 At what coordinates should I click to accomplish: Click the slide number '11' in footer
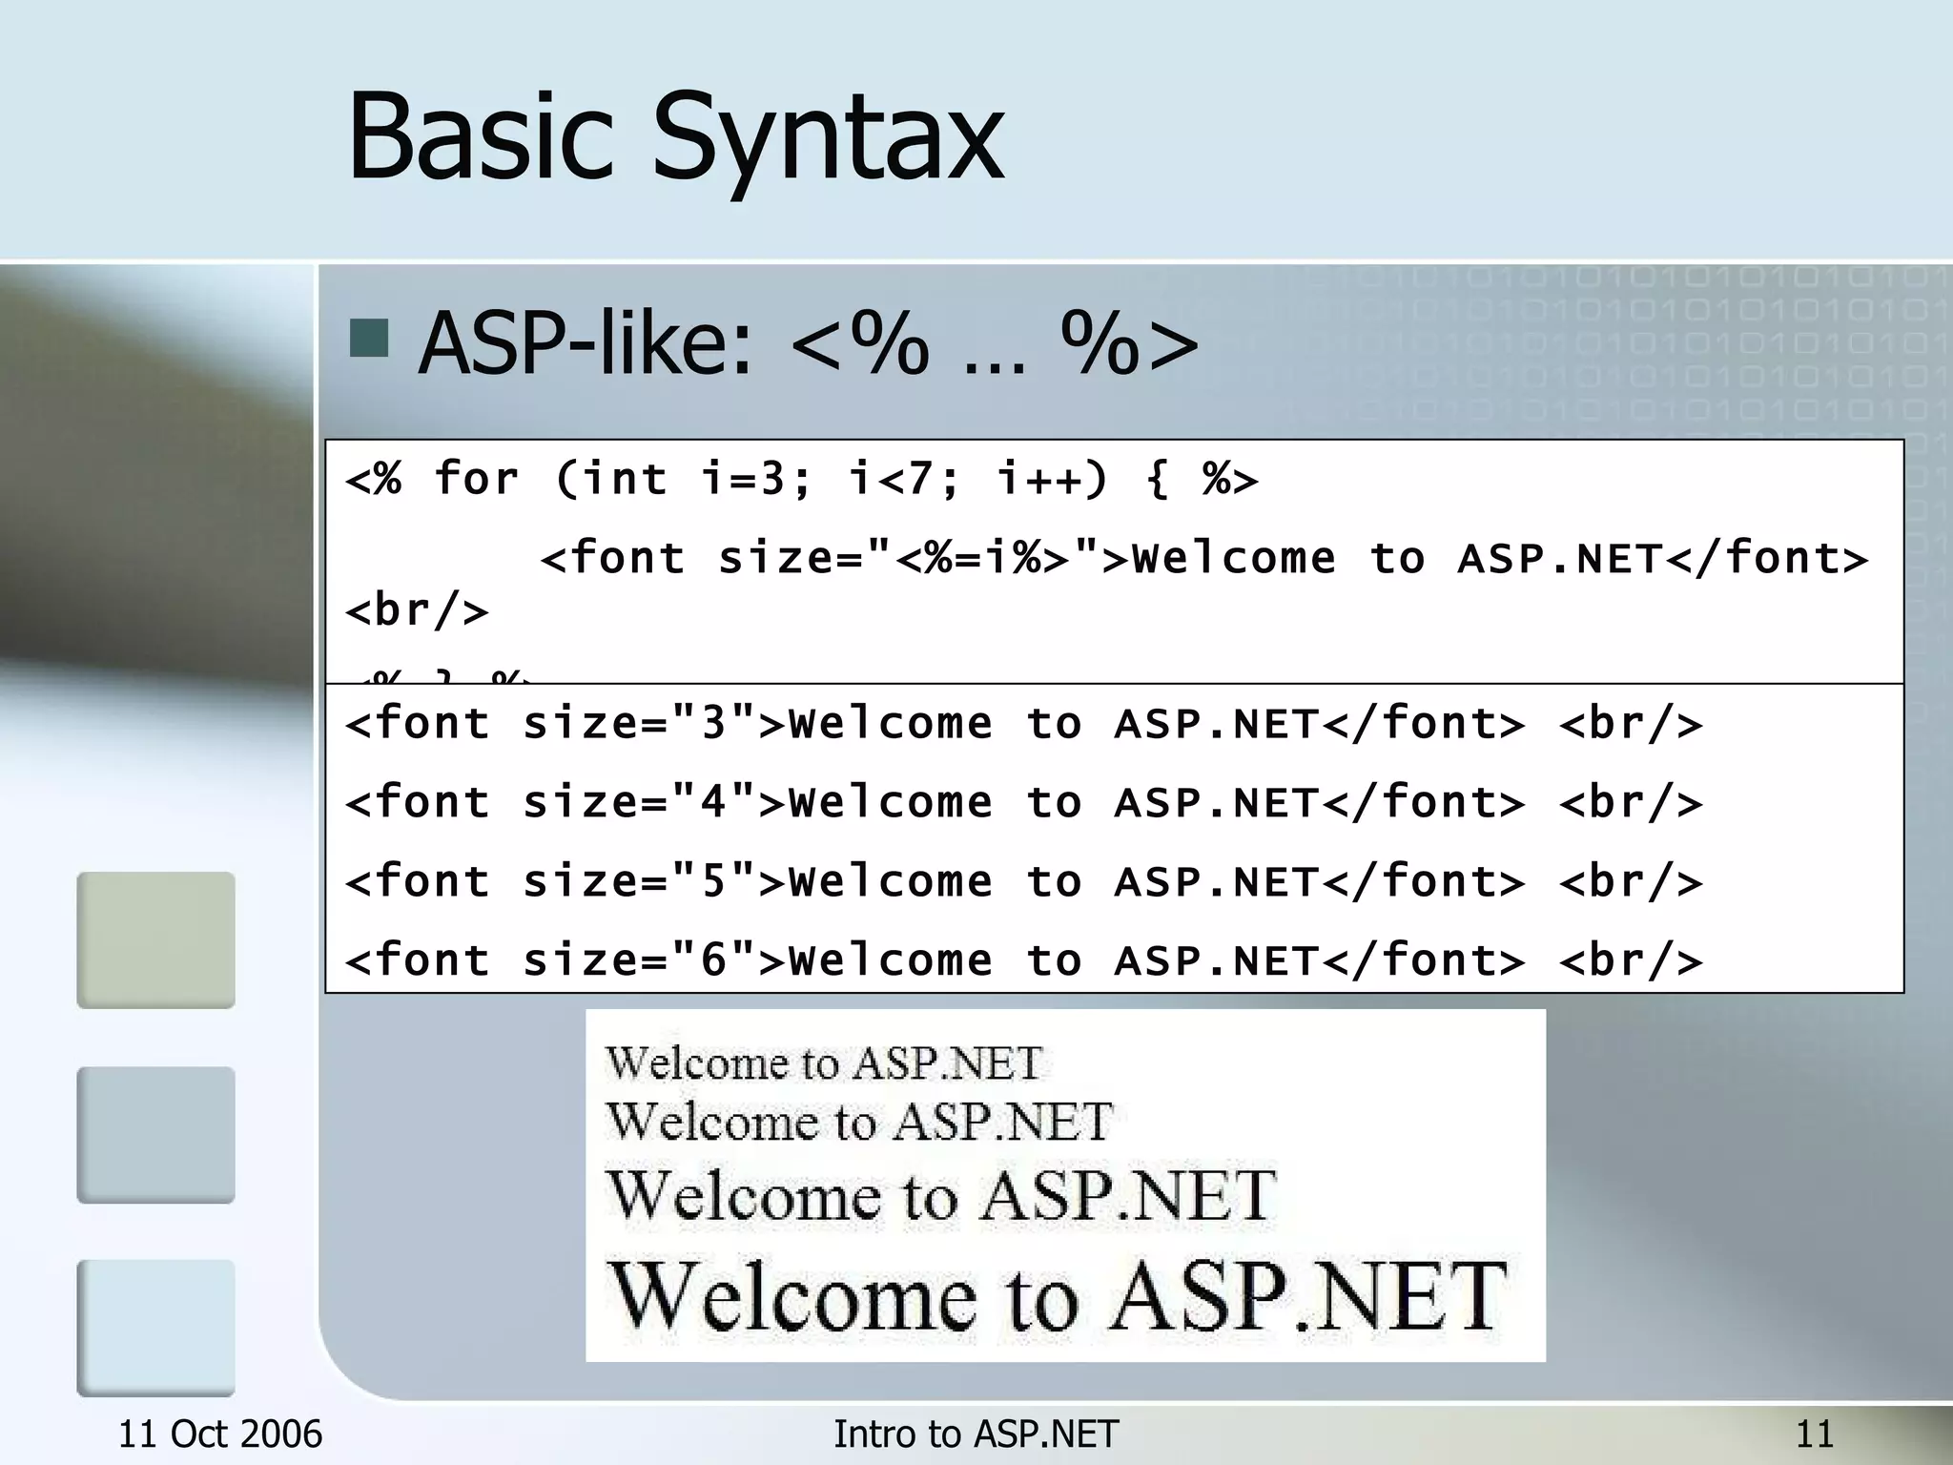point(1815,1434)
